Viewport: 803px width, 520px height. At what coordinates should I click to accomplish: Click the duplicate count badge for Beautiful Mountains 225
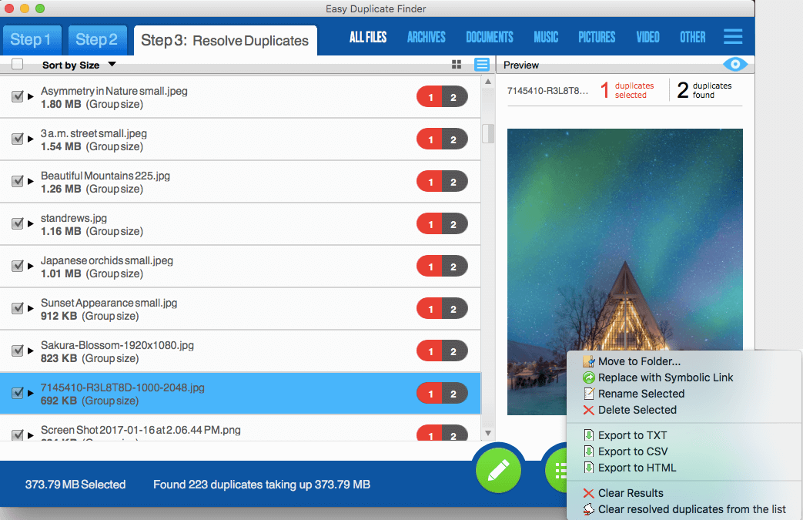click(x=442, y=182)
